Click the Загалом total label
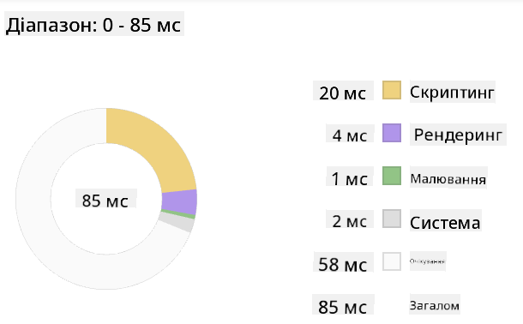The width and height of the screenshot is (523, 324). pyautogui.click(x=435, y=305)
